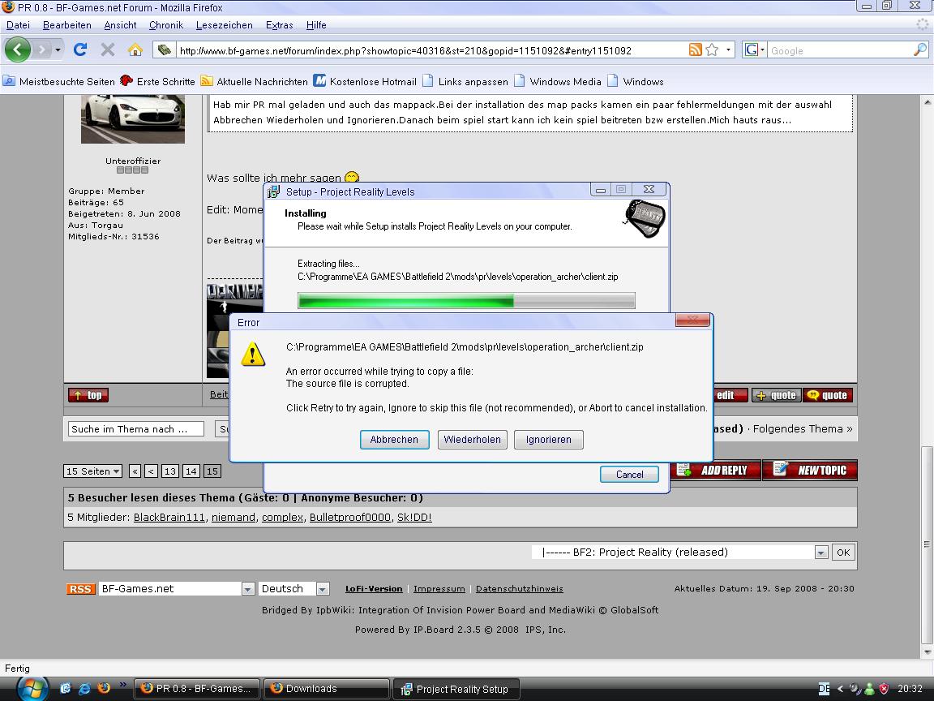
Task: Go to the Home page icon
Action: (135, 49)
